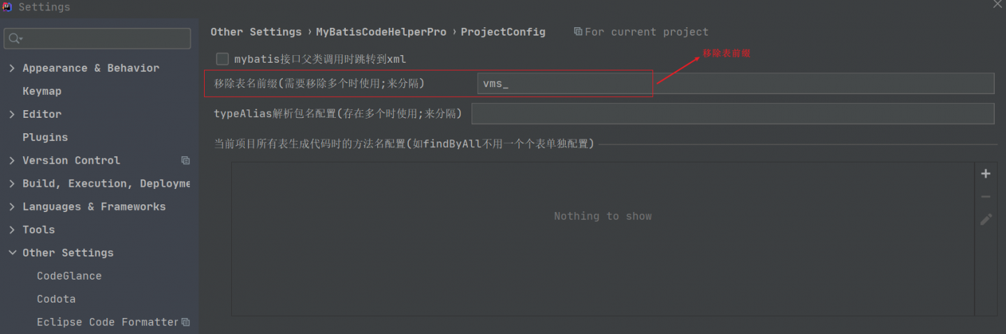Click MyBatisCodeHelperPro in the breadcrumb
This screenshot has width=1006, height=334.
[381, 32]
